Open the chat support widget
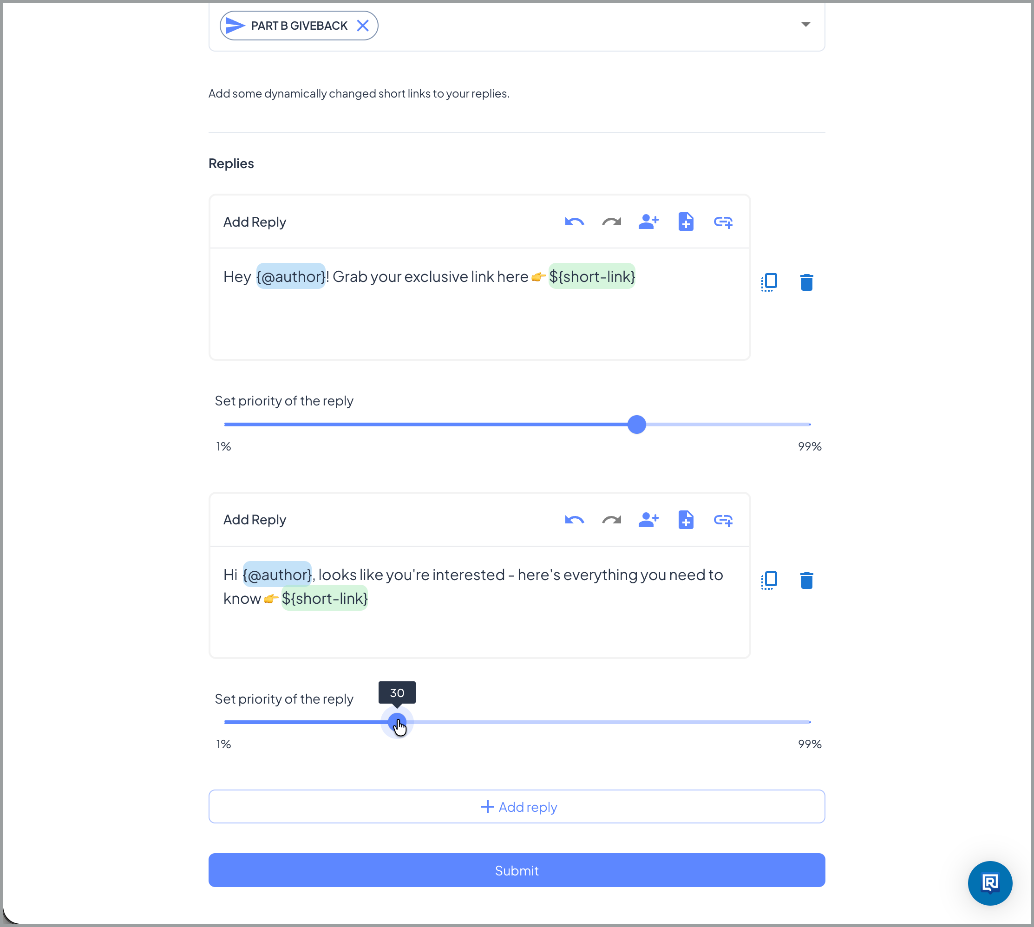This screenshot has width=1034, height=927. click(x=990, y=883)
